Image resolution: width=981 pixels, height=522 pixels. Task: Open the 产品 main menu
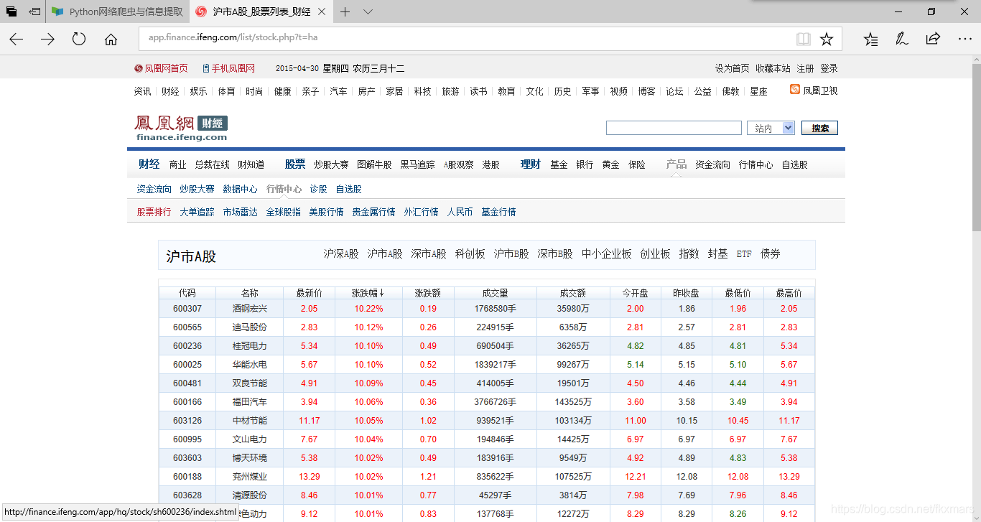pos(677,164)
